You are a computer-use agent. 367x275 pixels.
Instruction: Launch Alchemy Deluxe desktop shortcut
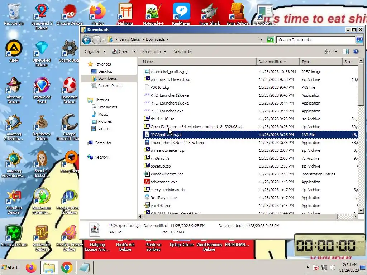14,90
